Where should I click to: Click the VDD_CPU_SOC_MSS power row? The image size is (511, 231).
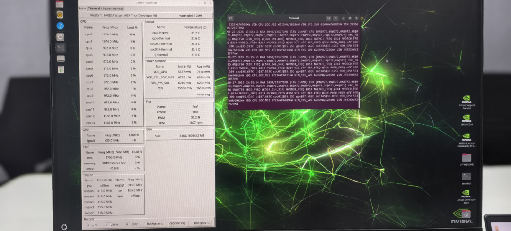point(179,77)
